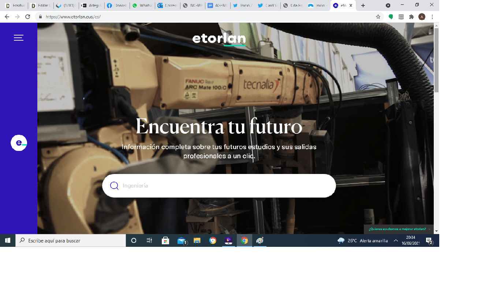This screenshot has width=500, height=293.
Task: Open Microsoft Store from the taskbar
Action: pyautogui.click(x=165, y=241)
